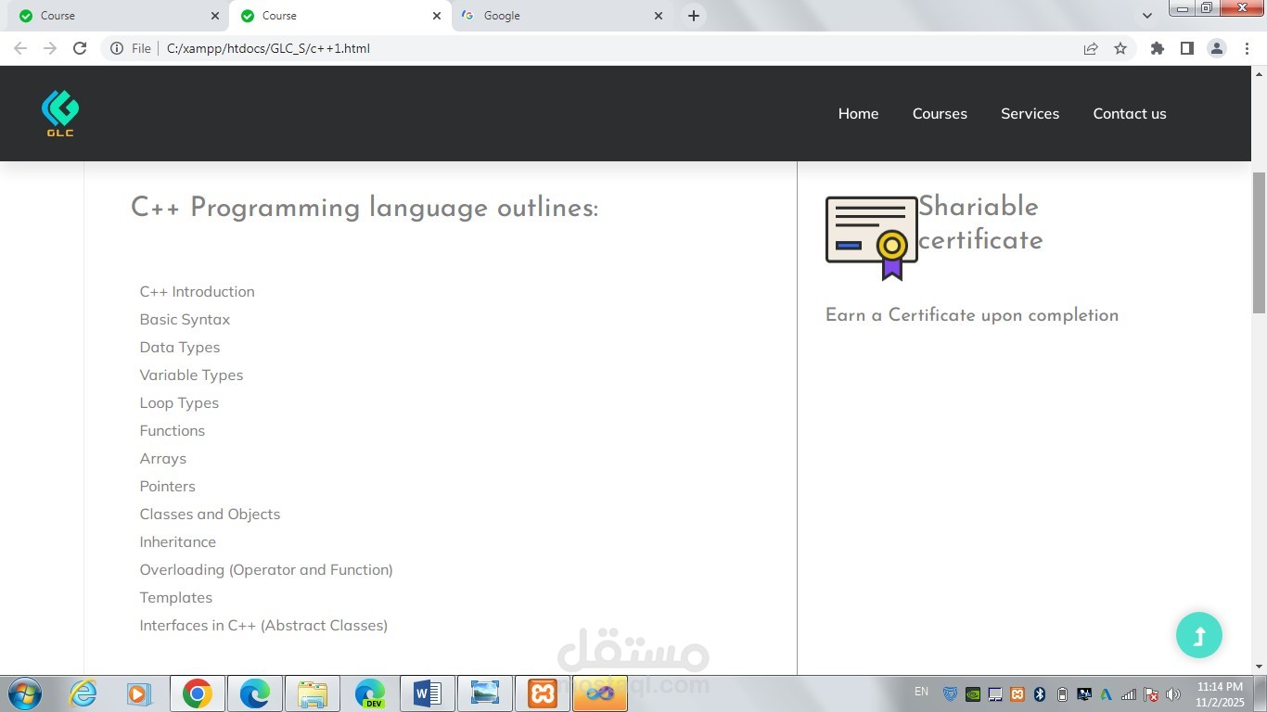Viewport: 1267px width, 712px height.
Task: Open XAMPP from the taskbar
Action: 543,693
